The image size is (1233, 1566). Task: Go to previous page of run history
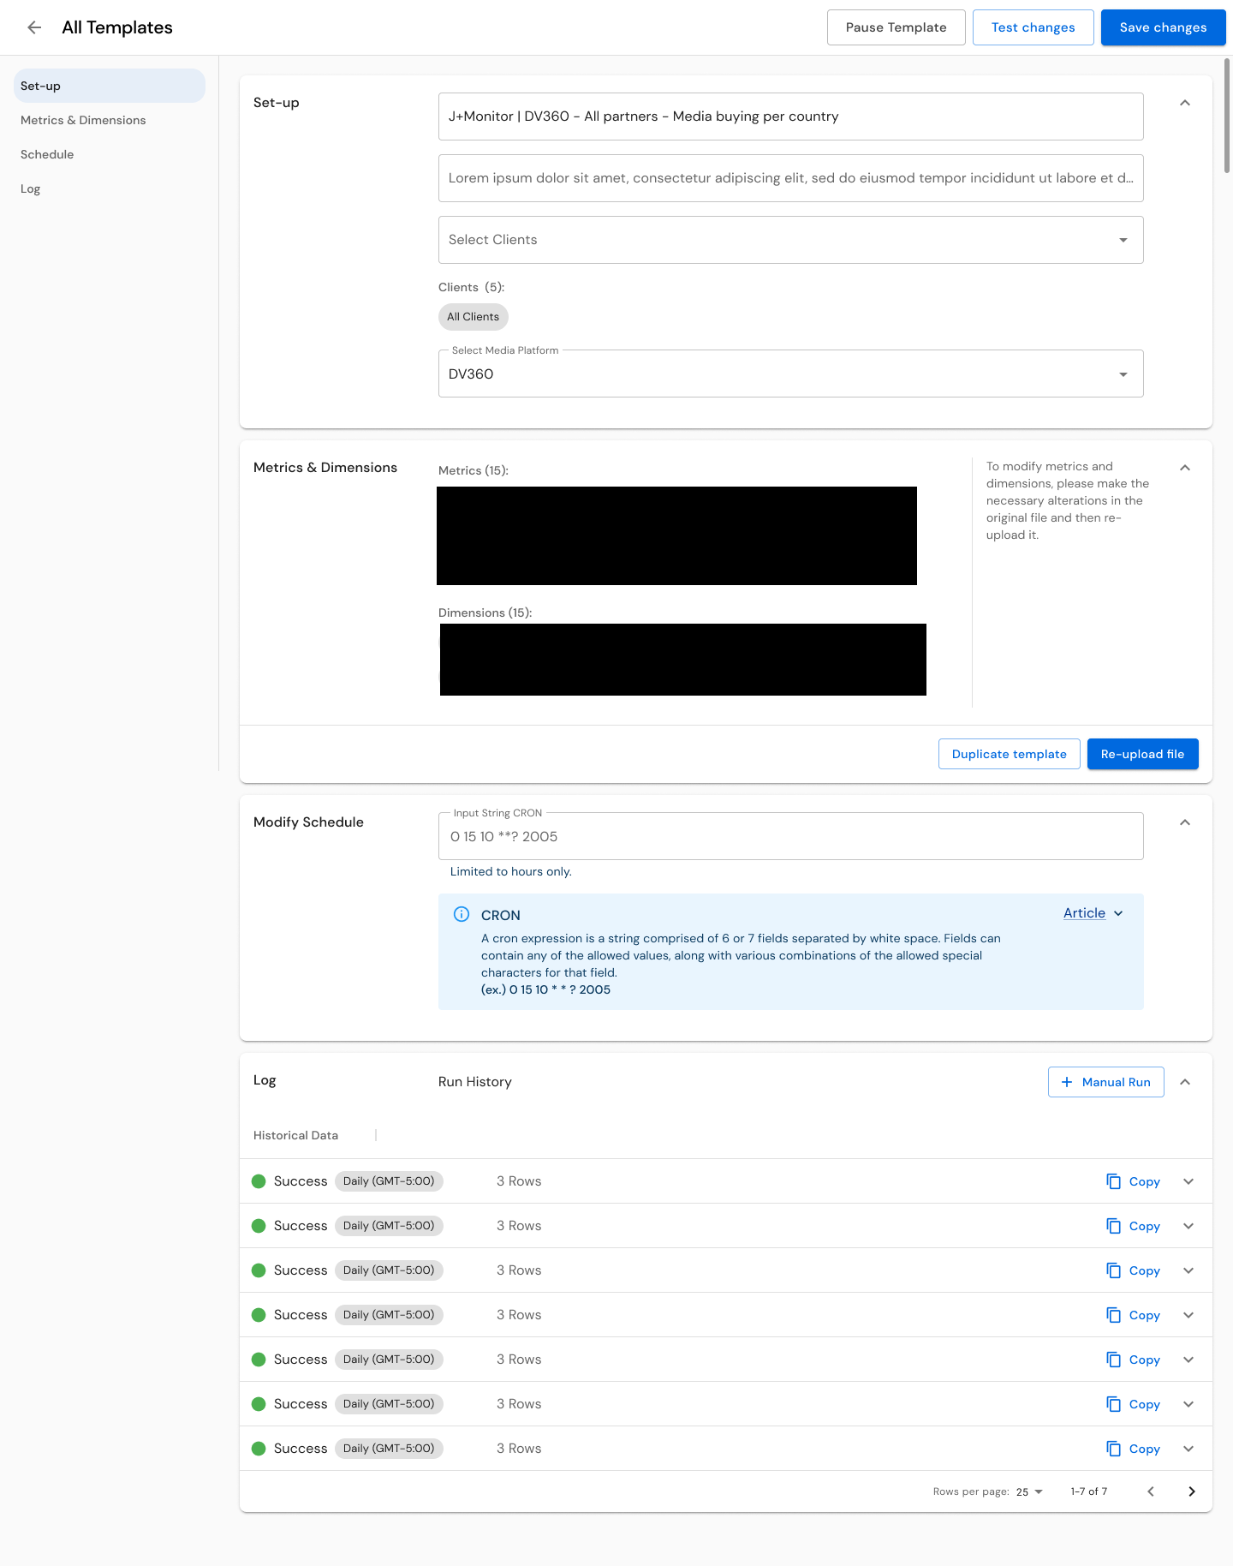(x=1151, y=1491)
